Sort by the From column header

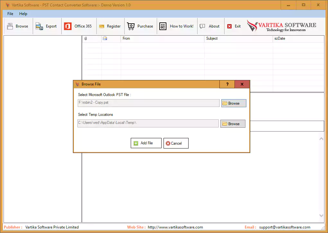coord(162,38)
